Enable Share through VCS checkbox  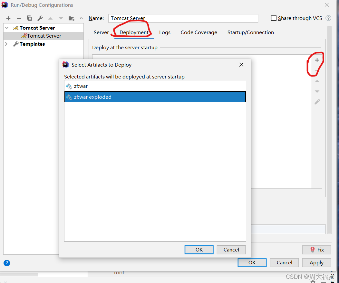(274, 18)
